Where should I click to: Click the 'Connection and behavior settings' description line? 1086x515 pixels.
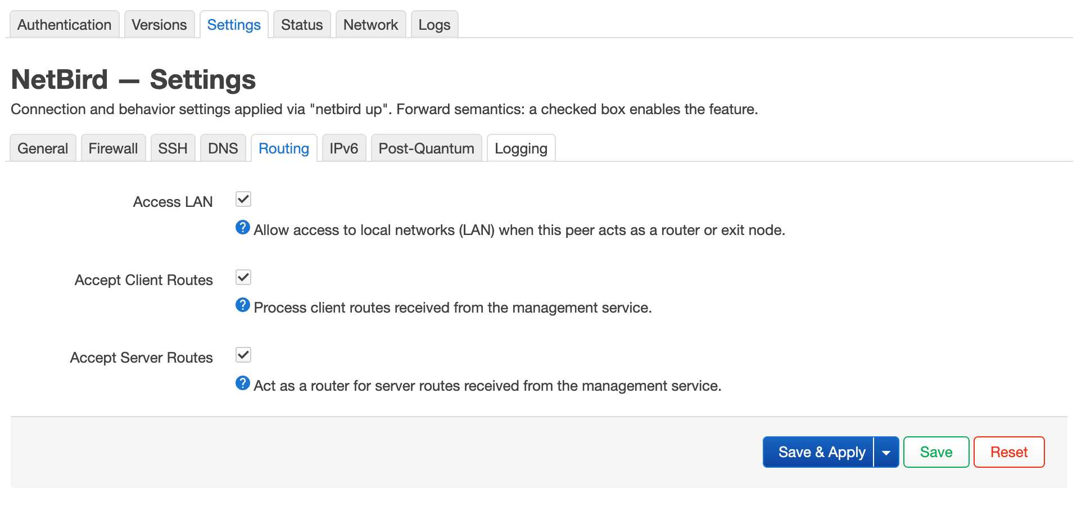384,109
